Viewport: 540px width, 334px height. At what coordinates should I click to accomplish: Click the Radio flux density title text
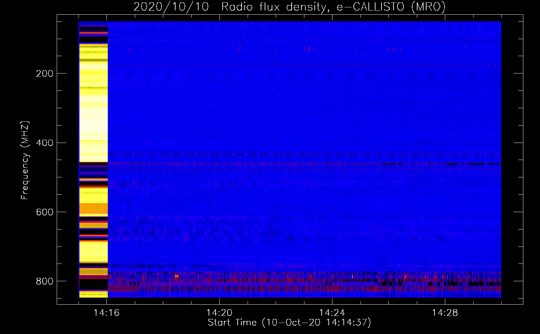coord(274,7)
